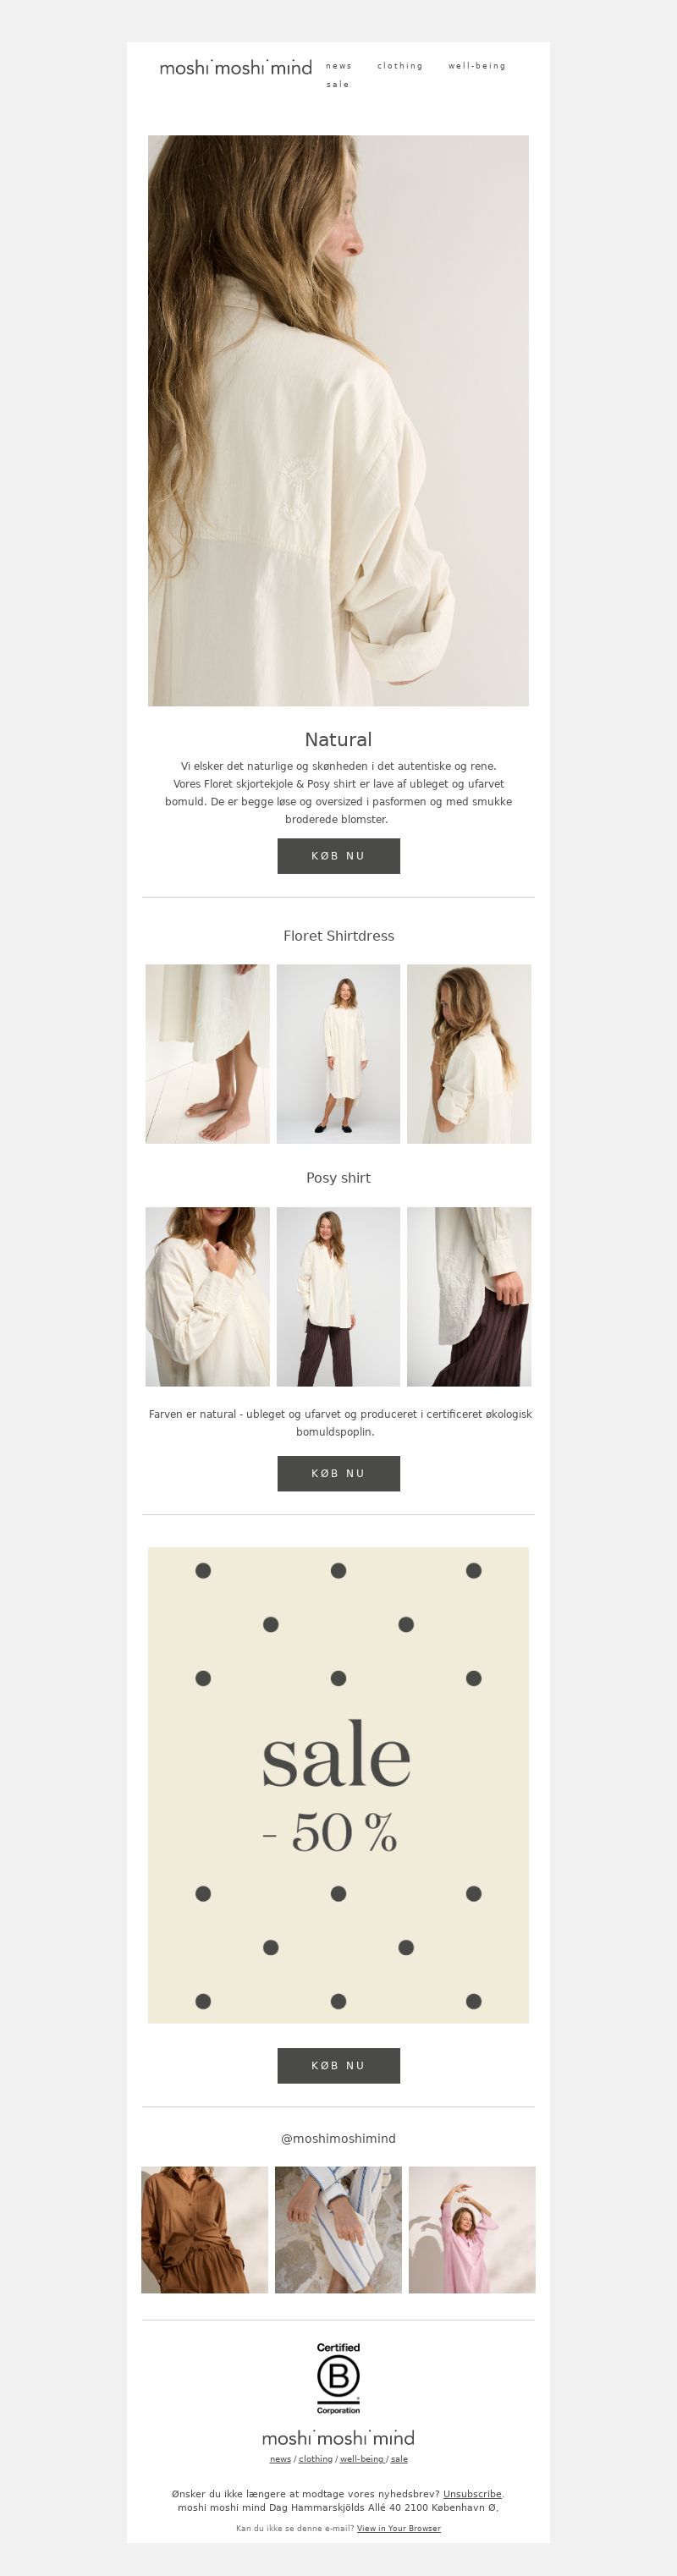Open full-length Floret Shirtdress model photo
This screenshot has width=677, height=2576.
click(x=338, y=1054)
